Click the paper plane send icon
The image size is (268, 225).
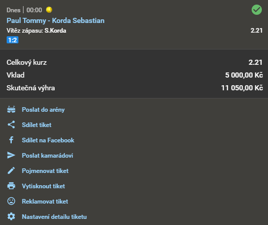(11, 155)
